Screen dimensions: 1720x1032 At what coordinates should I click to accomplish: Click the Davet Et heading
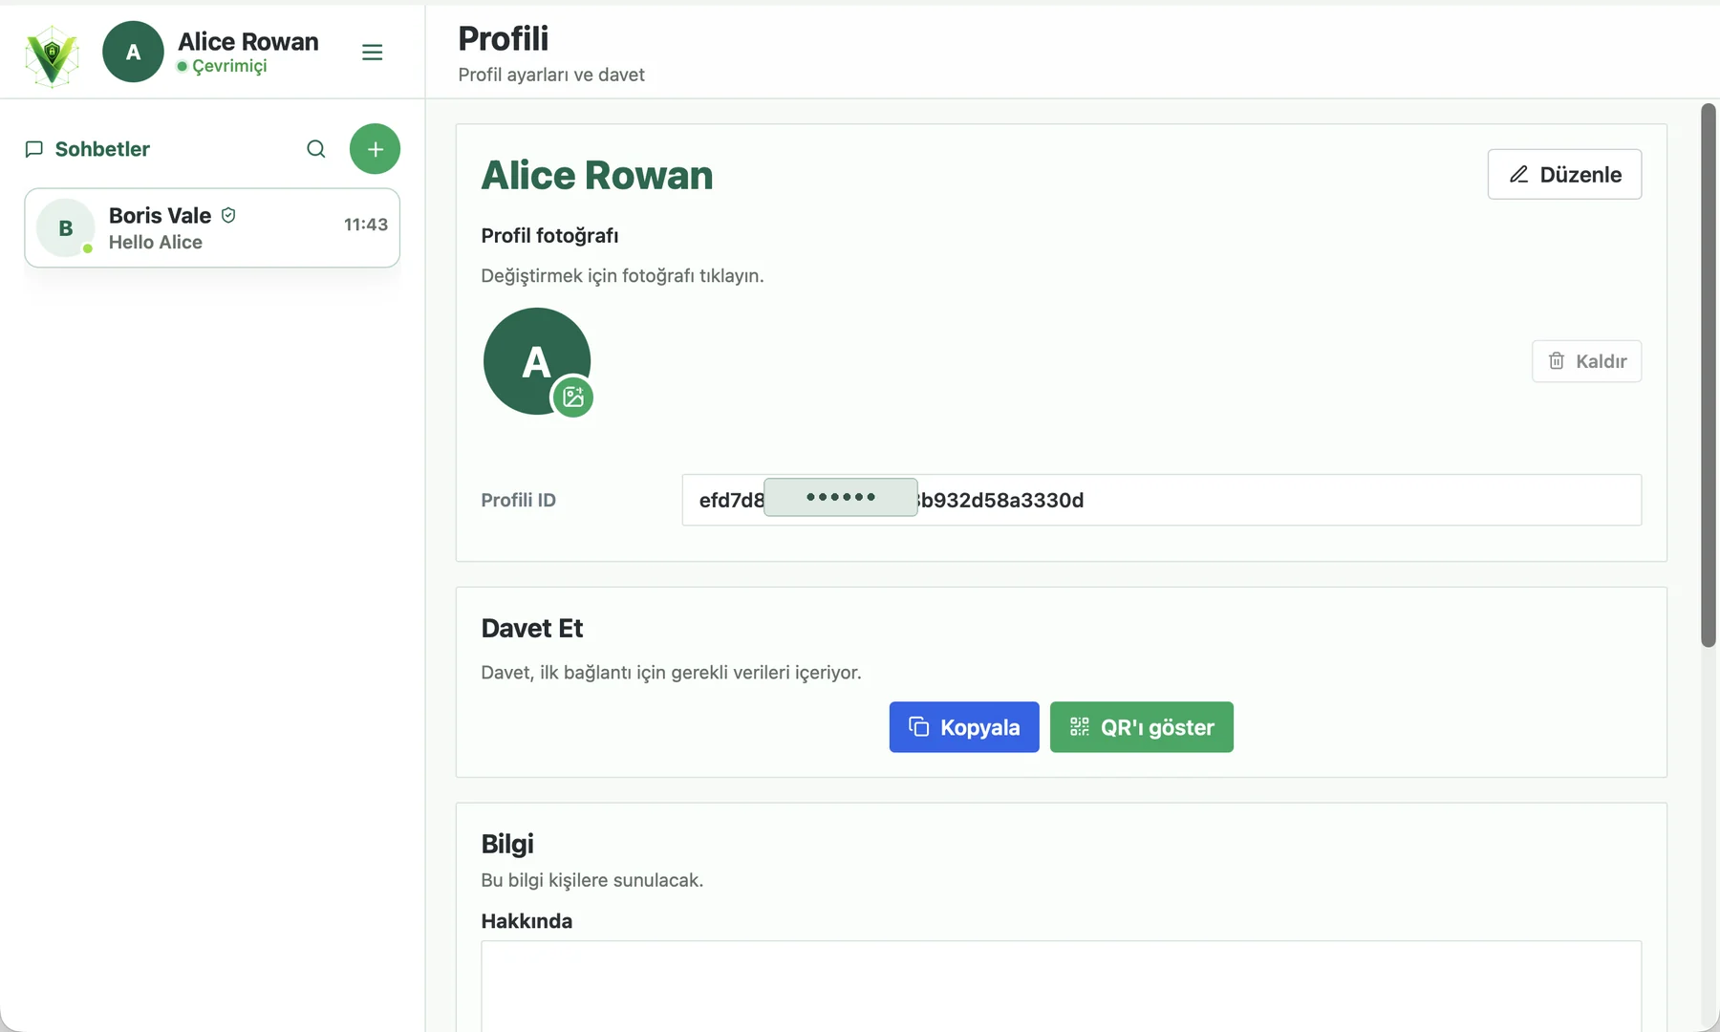[x=532, y=628]
